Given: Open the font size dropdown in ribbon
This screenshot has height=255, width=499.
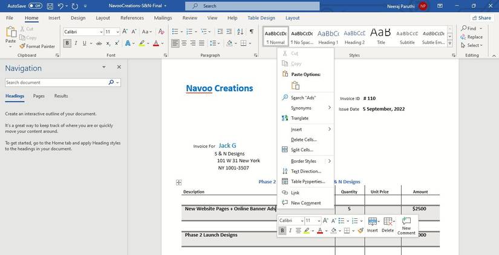Looking at the screenshot, I should click(118, 32).
